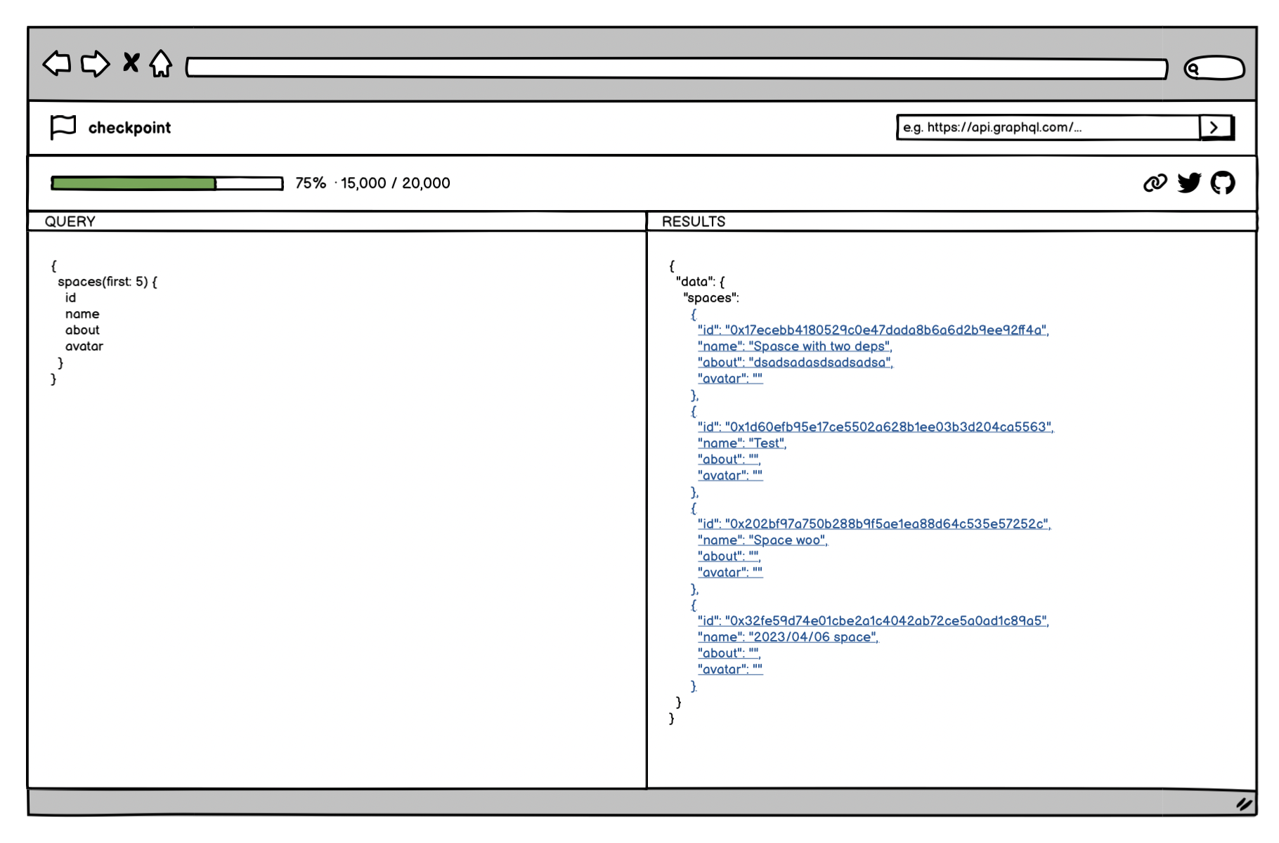Viewport: 1279px width, 843px height.
Task: Open id link 0x17ecebb4180529c0e47...
Action: (x=873, y=330)
